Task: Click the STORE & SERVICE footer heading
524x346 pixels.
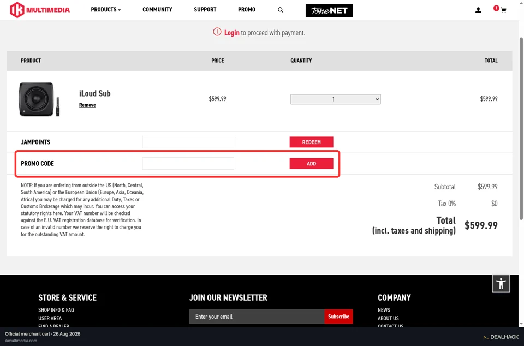Action: pos(68,297)
